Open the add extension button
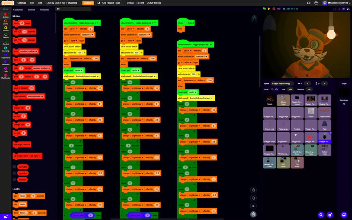This screenshot has width=352, height=220. 5,216
